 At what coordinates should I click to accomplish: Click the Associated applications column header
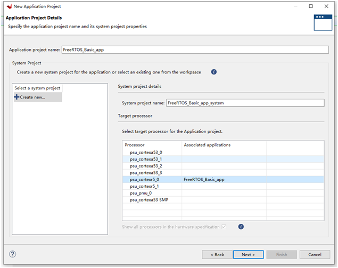(224, 145)
